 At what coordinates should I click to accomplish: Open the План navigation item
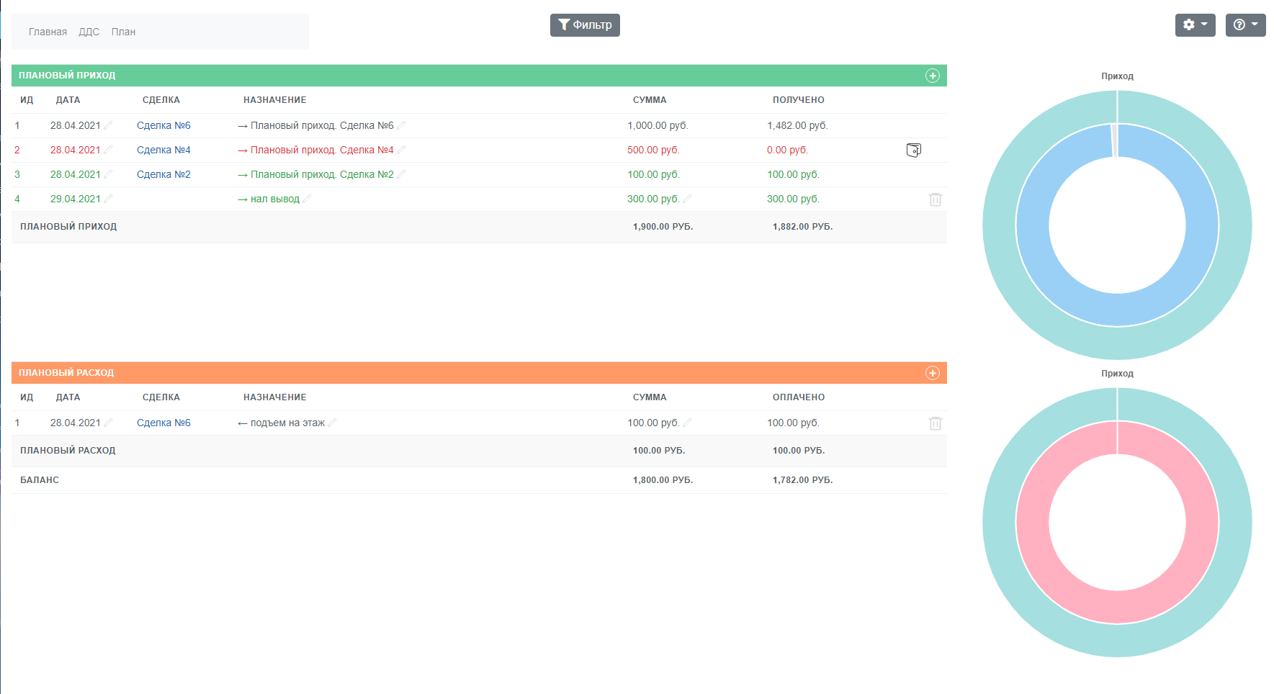click(123, 32)
